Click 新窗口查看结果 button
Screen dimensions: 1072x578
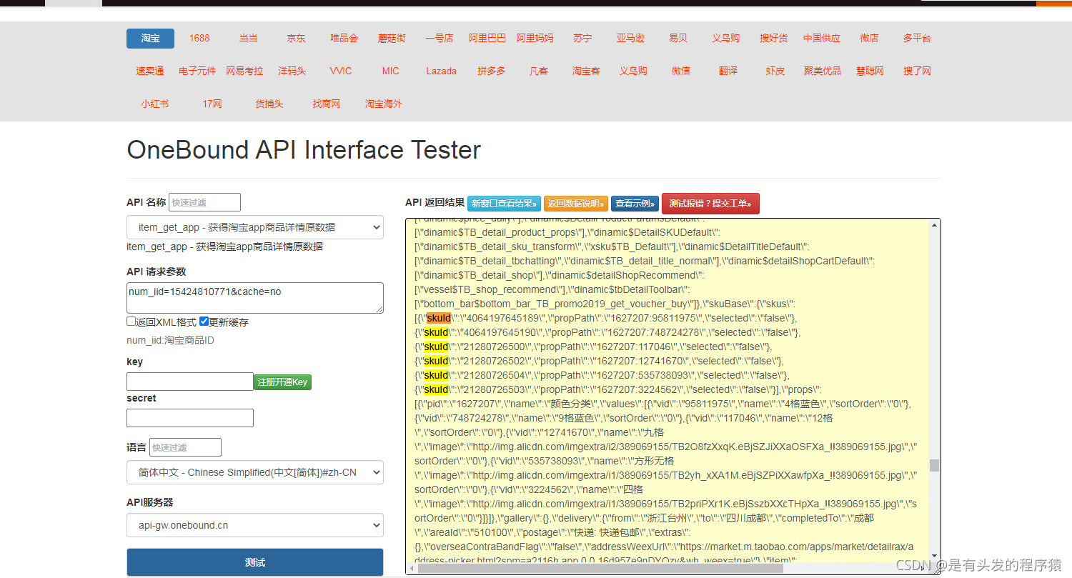point(504,204)
